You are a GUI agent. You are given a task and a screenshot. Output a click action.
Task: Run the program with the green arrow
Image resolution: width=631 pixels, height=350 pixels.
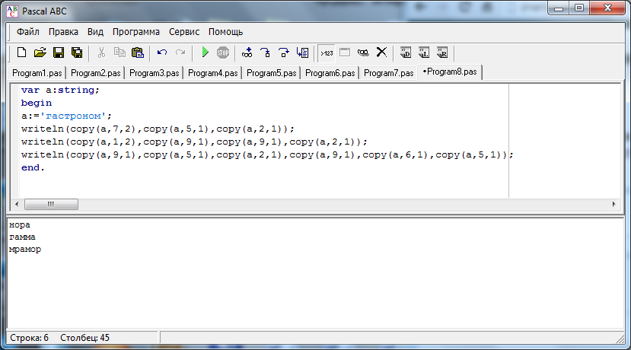[x=205, y=52]
